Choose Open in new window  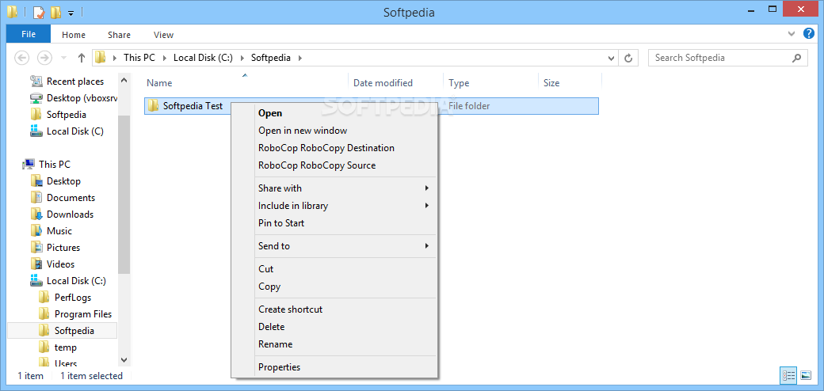303,131
